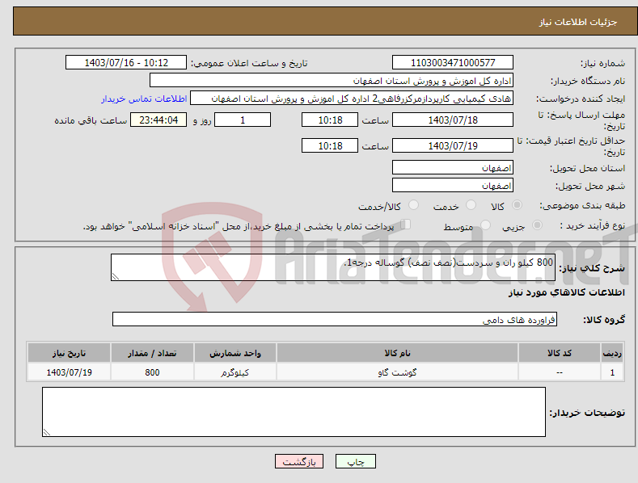
Task: Click the need number field 1103003471000577
Action: (453, 63)
